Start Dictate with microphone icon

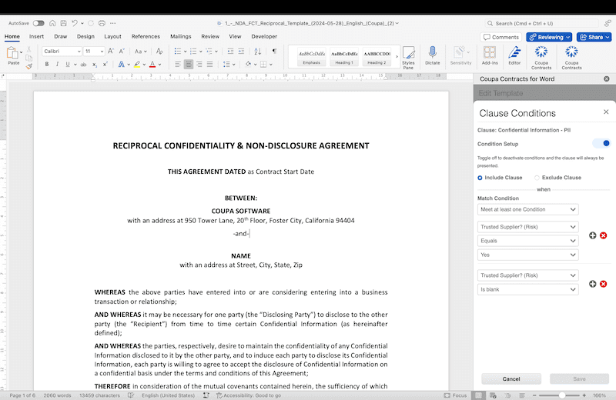pyautogui.click(x=433, y=55)
